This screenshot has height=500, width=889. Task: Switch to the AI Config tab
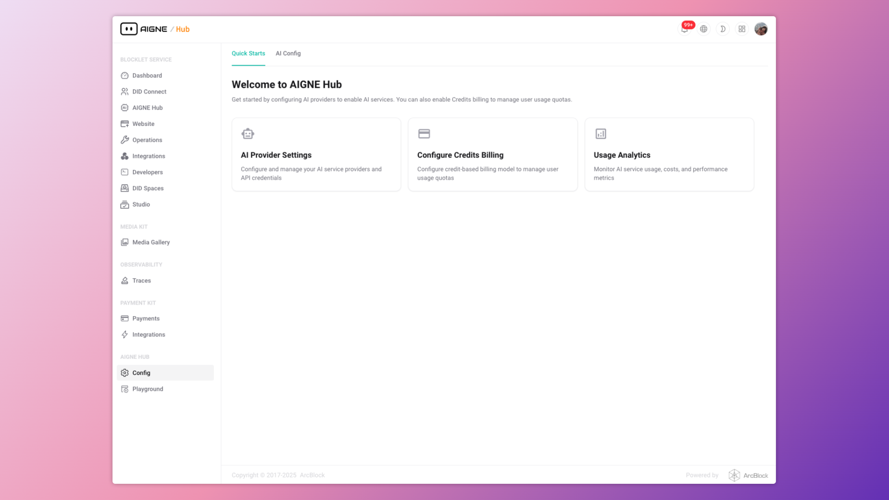click(288, 53)
